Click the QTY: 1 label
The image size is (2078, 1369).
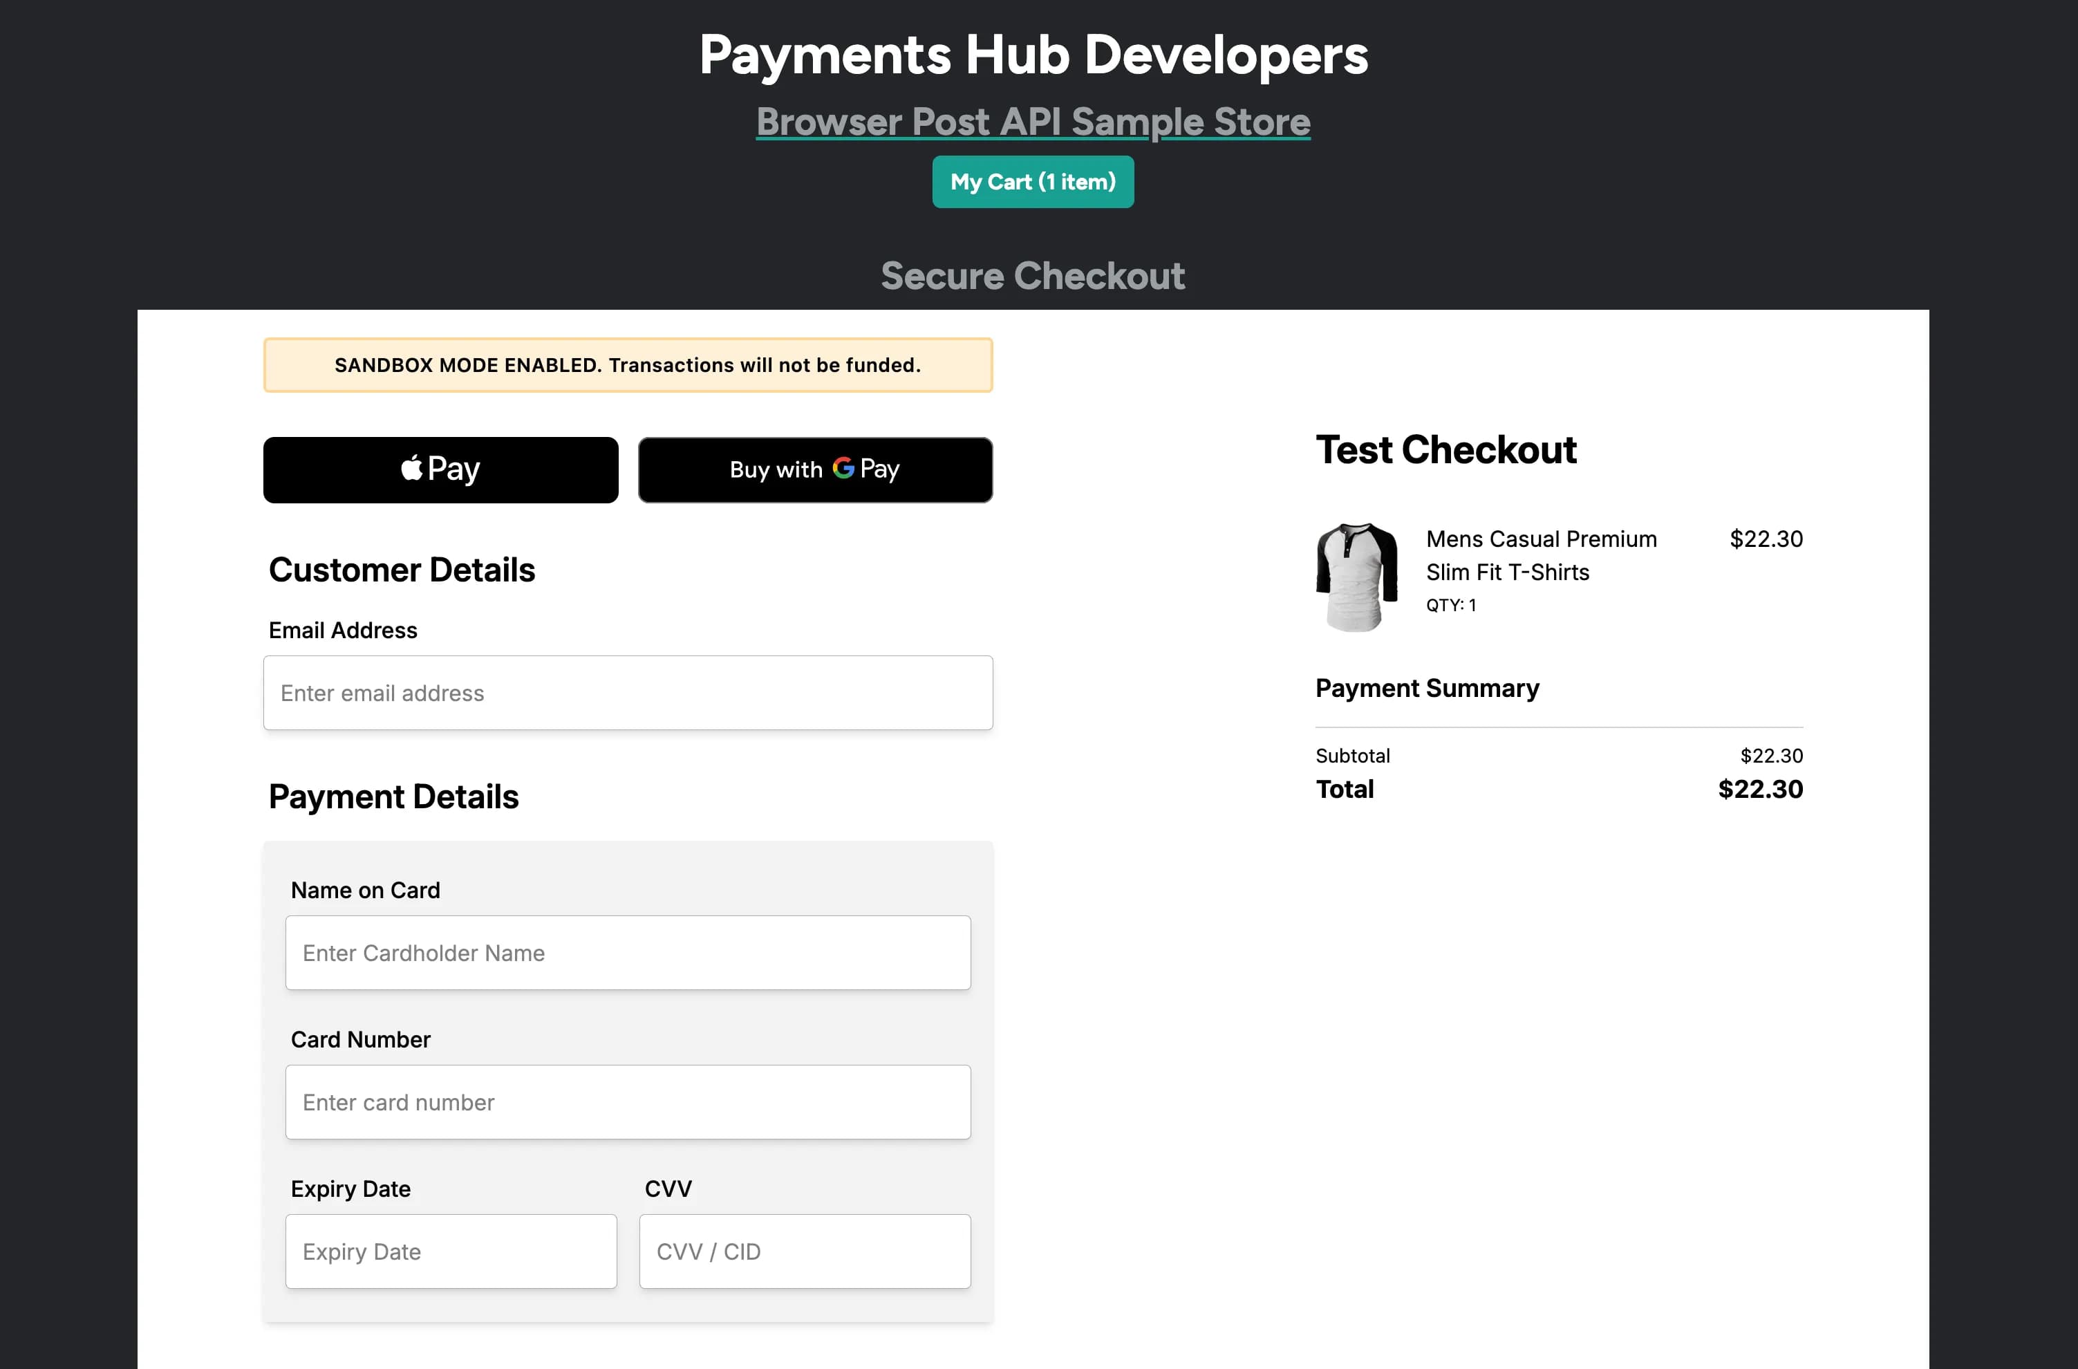[1451, 605]
